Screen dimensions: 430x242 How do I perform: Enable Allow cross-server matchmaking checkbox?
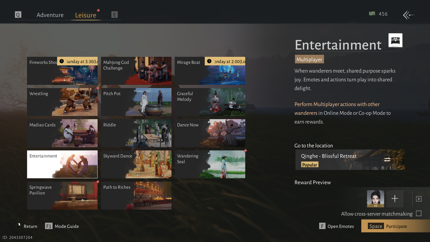pyautogui.click(x=419, y=213)
